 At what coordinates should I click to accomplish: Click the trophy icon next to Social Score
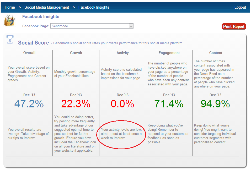(10, 40)
